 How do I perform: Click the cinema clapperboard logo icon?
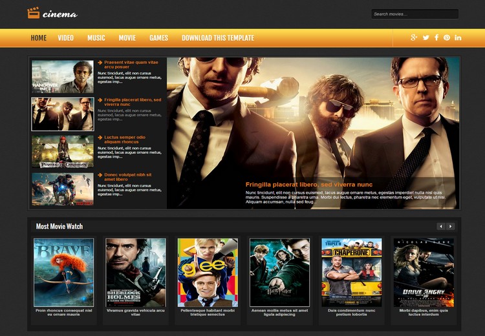34,13
